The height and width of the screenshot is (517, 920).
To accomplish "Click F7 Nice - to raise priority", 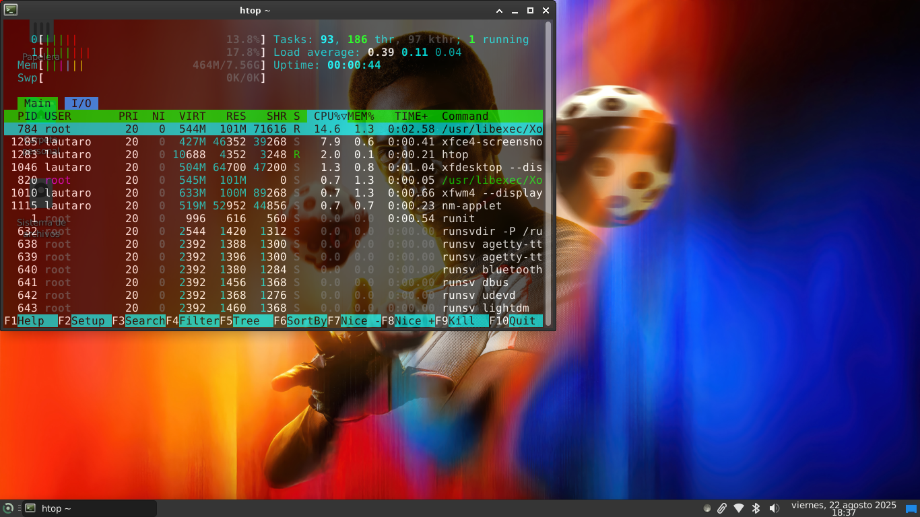I will click(354, 321).
